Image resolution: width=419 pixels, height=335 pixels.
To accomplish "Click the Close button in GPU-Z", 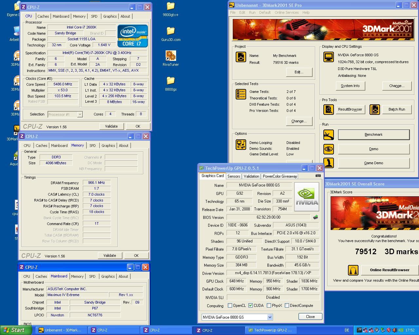I will (x=310, y=316).
